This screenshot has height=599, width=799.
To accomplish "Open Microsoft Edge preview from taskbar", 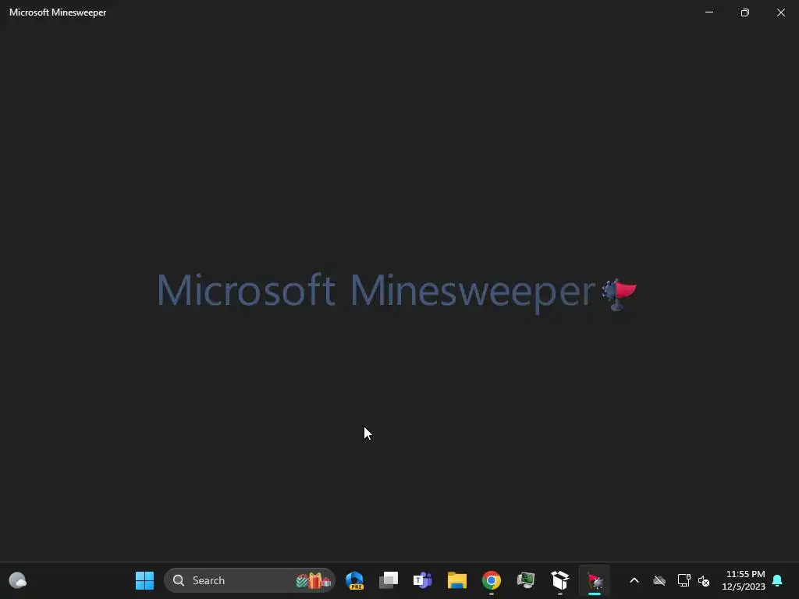I will pyautogui.click(x=355, y=580).
